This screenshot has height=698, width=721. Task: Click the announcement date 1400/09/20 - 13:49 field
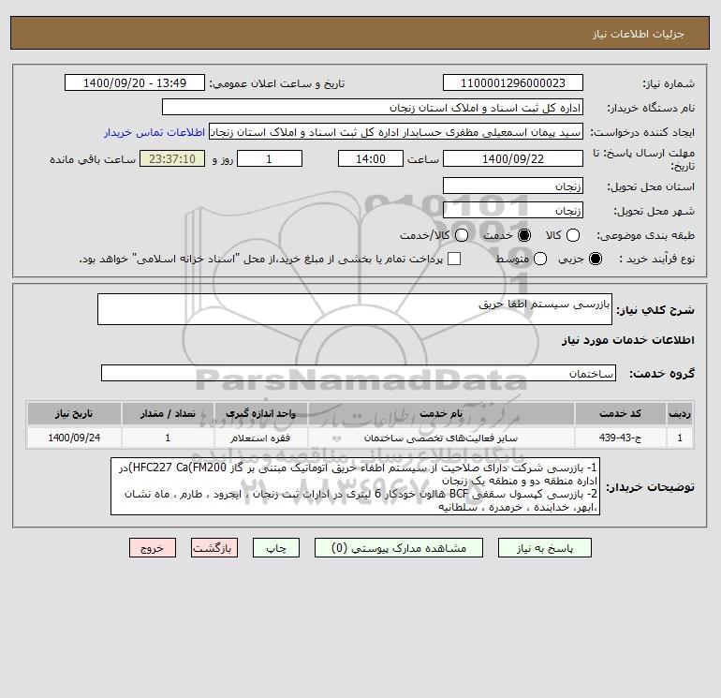[x=135, y=82]
